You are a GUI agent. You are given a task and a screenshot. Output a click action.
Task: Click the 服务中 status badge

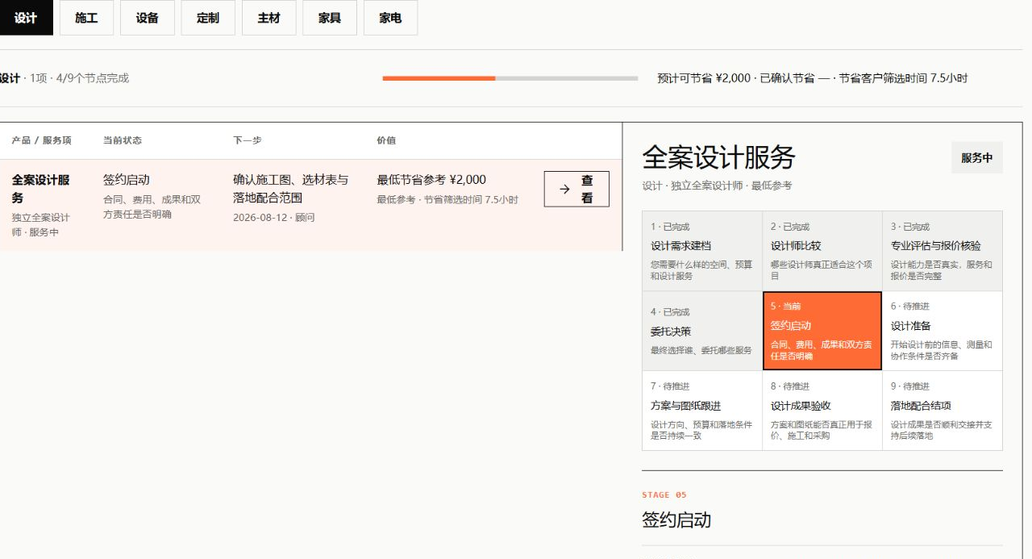point(977,158)
